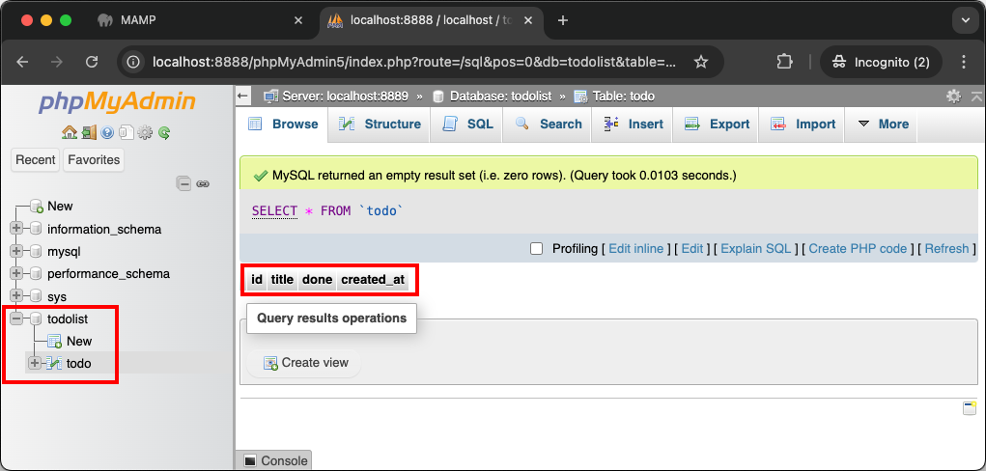Hide navigation panel with left arrow icon
The height and width of the screenshot is (471, 986).
click(x=243, y=96)
